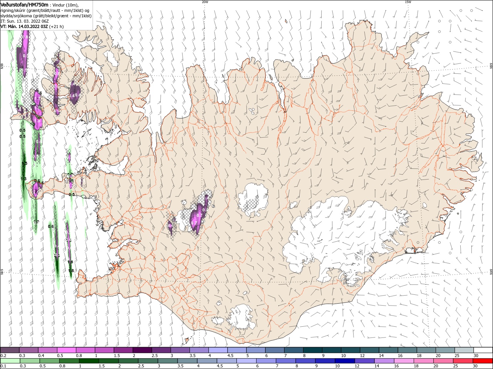The width and height of the screenshot is (493, 369).
Task: Click the 'Veðurstofan/HM750m' title text
Action: click(24, 4)
